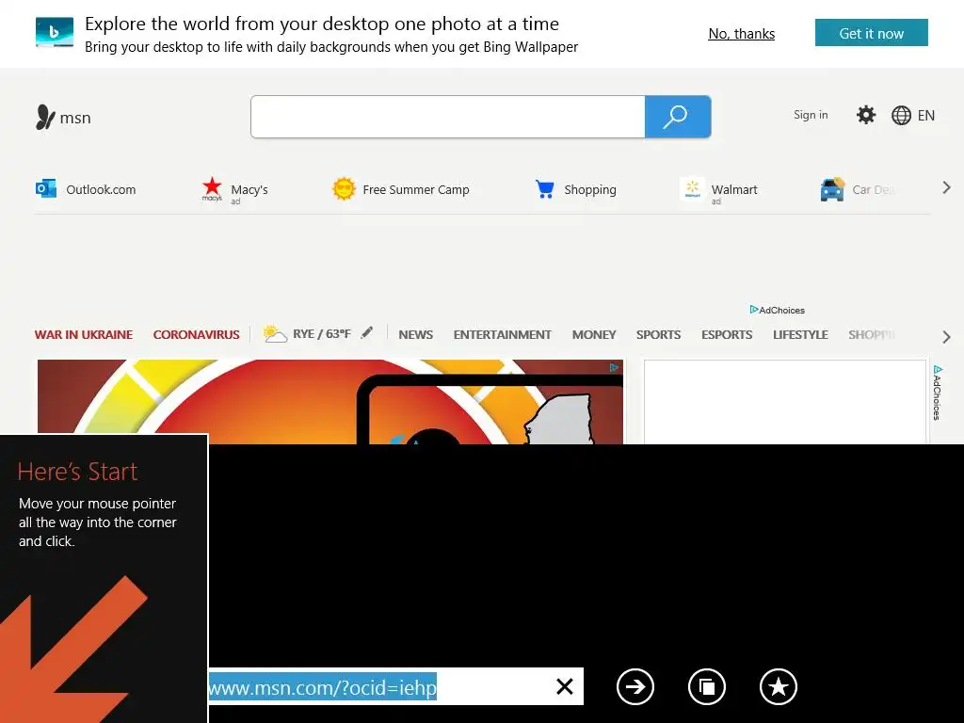Screen dimensions: 964x723
Task: Select the ESPORTS tab
Action: tap(727, 334)
